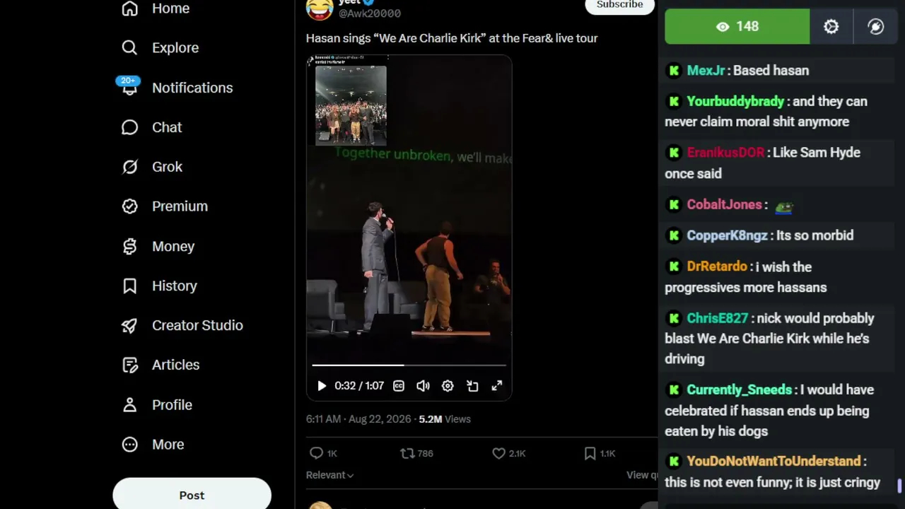Reply to the post via comment icon
905x509 pixels.
coord(316,453)
